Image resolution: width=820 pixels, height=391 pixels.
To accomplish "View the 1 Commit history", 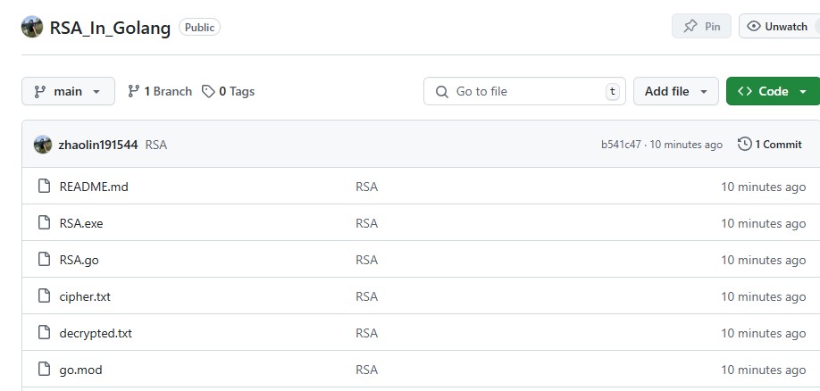I will pos(770,144).
